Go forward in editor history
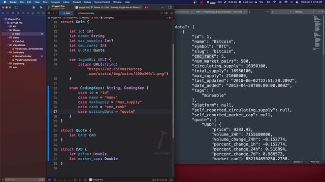Viewport: 325px width, 182px height. 56,13
